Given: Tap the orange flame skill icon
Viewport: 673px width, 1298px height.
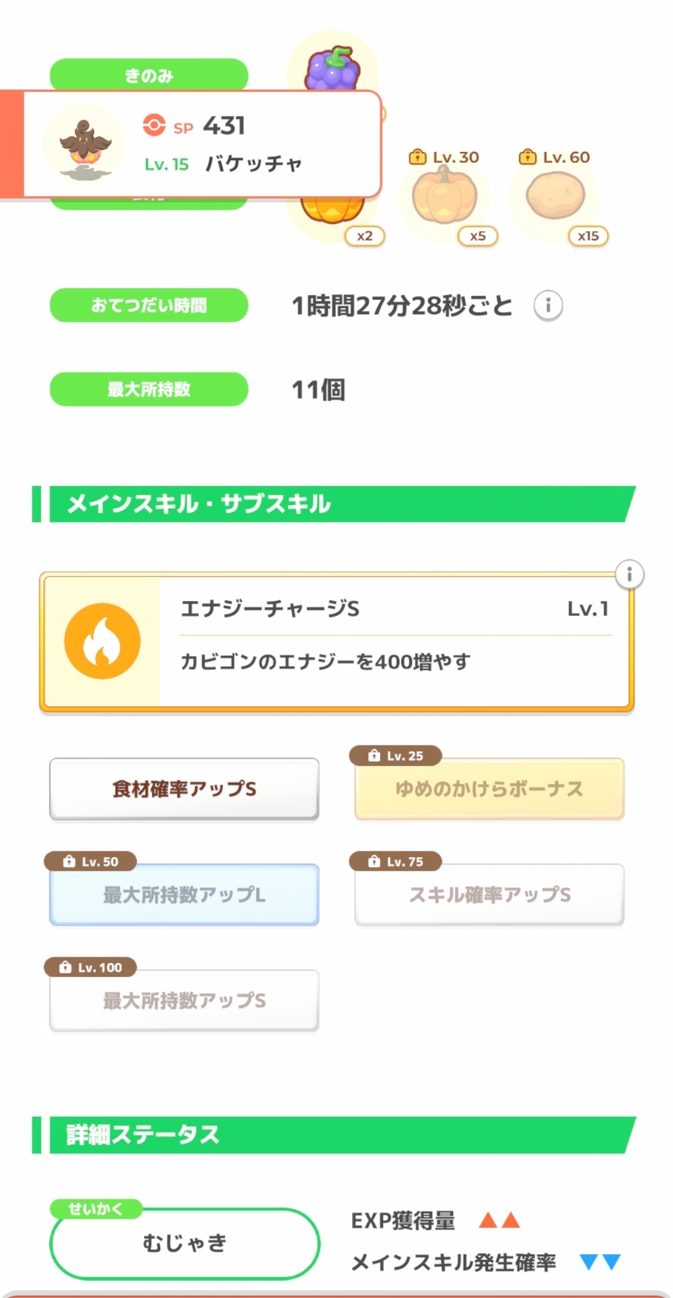Looking at the screenshot, I should tap(102, 641).
